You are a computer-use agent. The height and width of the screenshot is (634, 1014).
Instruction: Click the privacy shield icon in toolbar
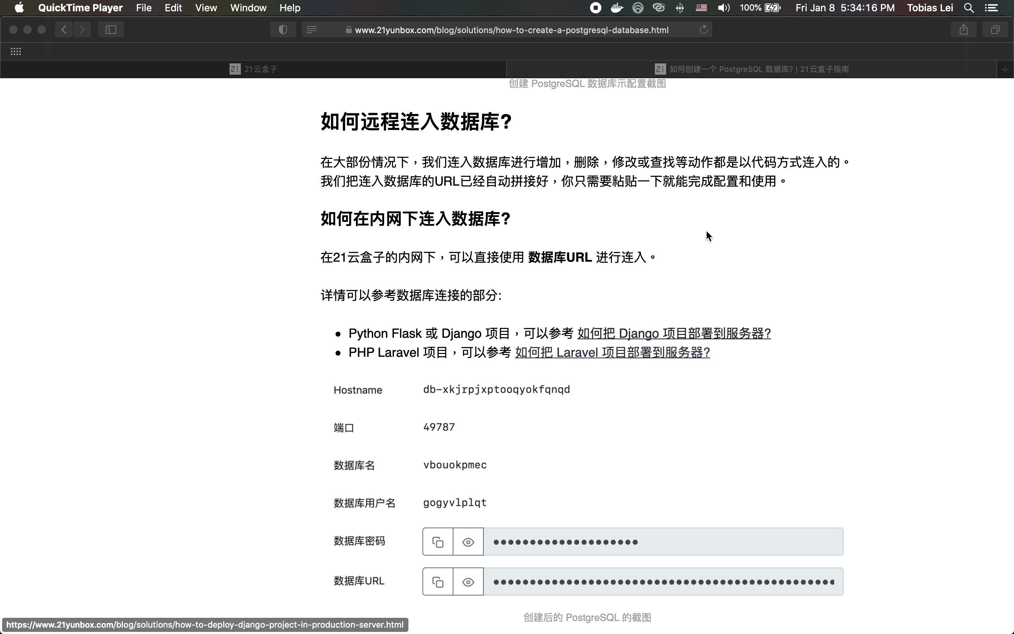tap(283, 30)
